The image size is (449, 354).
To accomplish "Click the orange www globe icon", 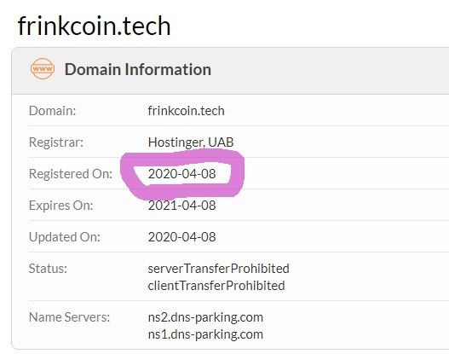I will click(x=43, y=69).
